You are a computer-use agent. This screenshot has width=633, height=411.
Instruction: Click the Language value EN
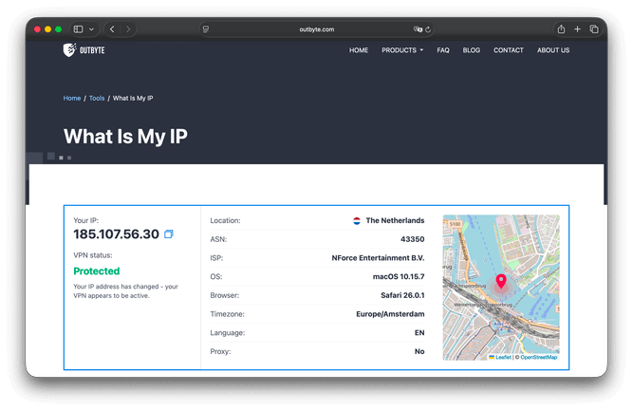point(419,332)
